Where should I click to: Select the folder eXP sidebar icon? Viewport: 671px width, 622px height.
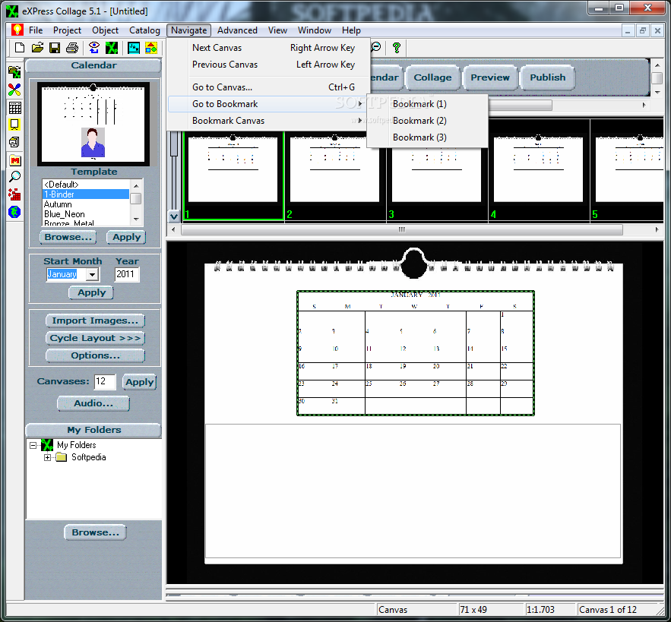point(14,72)
